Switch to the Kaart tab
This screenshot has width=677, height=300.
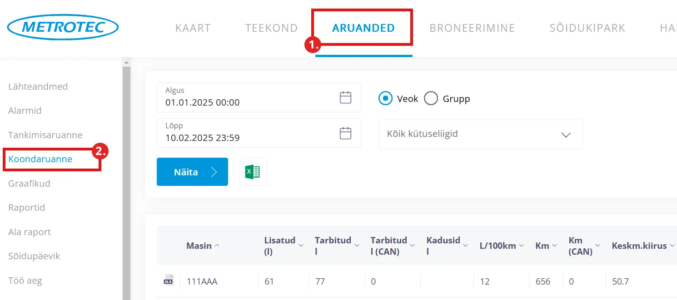pyautogui.click(x=193, y=28)
